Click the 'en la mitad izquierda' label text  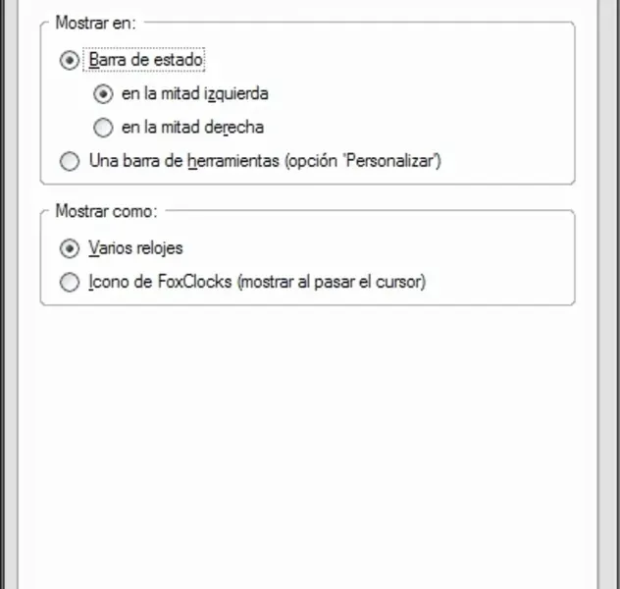194,93
